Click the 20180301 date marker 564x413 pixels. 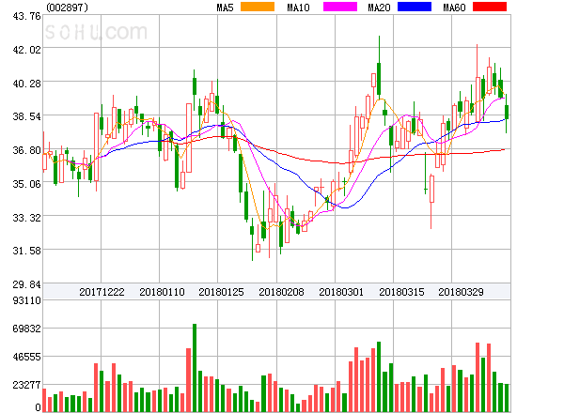click(341, 292)
